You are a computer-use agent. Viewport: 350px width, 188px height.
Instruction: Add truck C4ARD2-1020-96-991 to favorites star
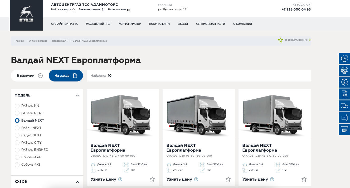(x=228, y=179)
